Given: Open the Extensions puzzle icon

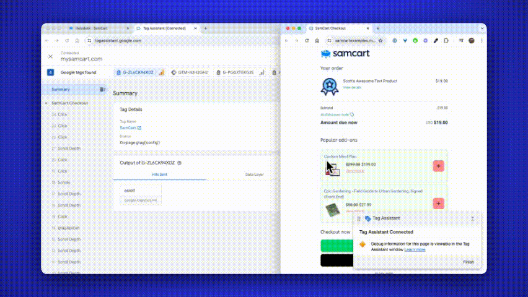Looking at the screenshot, I should click(446, 41).
